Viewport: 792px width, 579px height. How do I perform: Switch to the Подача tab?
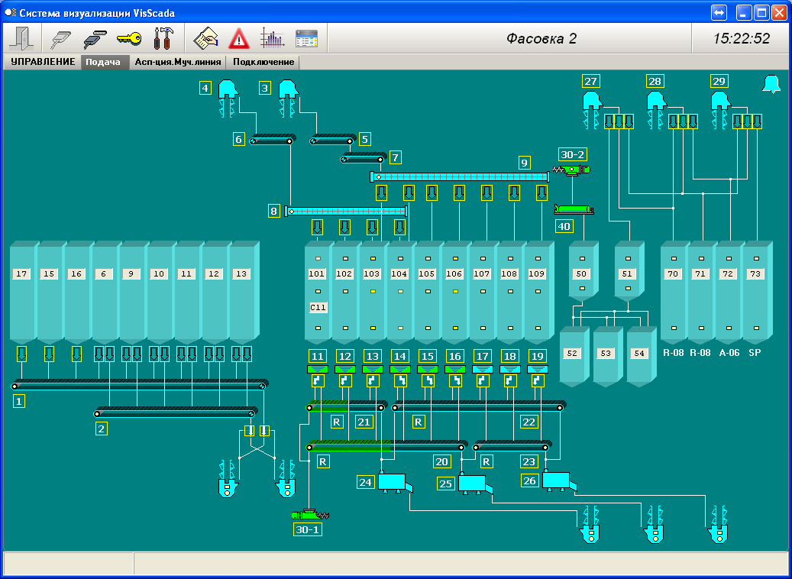pyautogui.click(x=103, y=63)
